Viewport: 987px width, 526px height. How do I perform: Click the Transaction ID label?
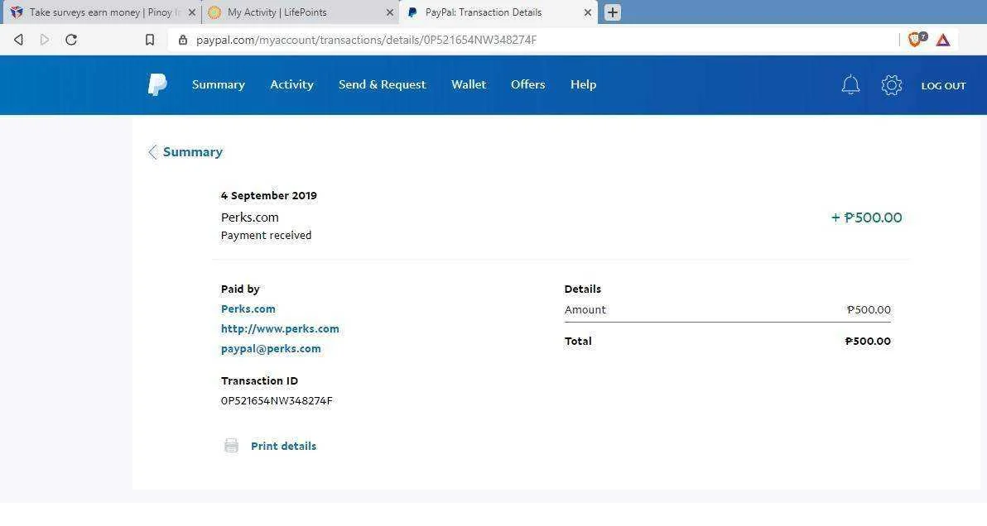[259, 380]
